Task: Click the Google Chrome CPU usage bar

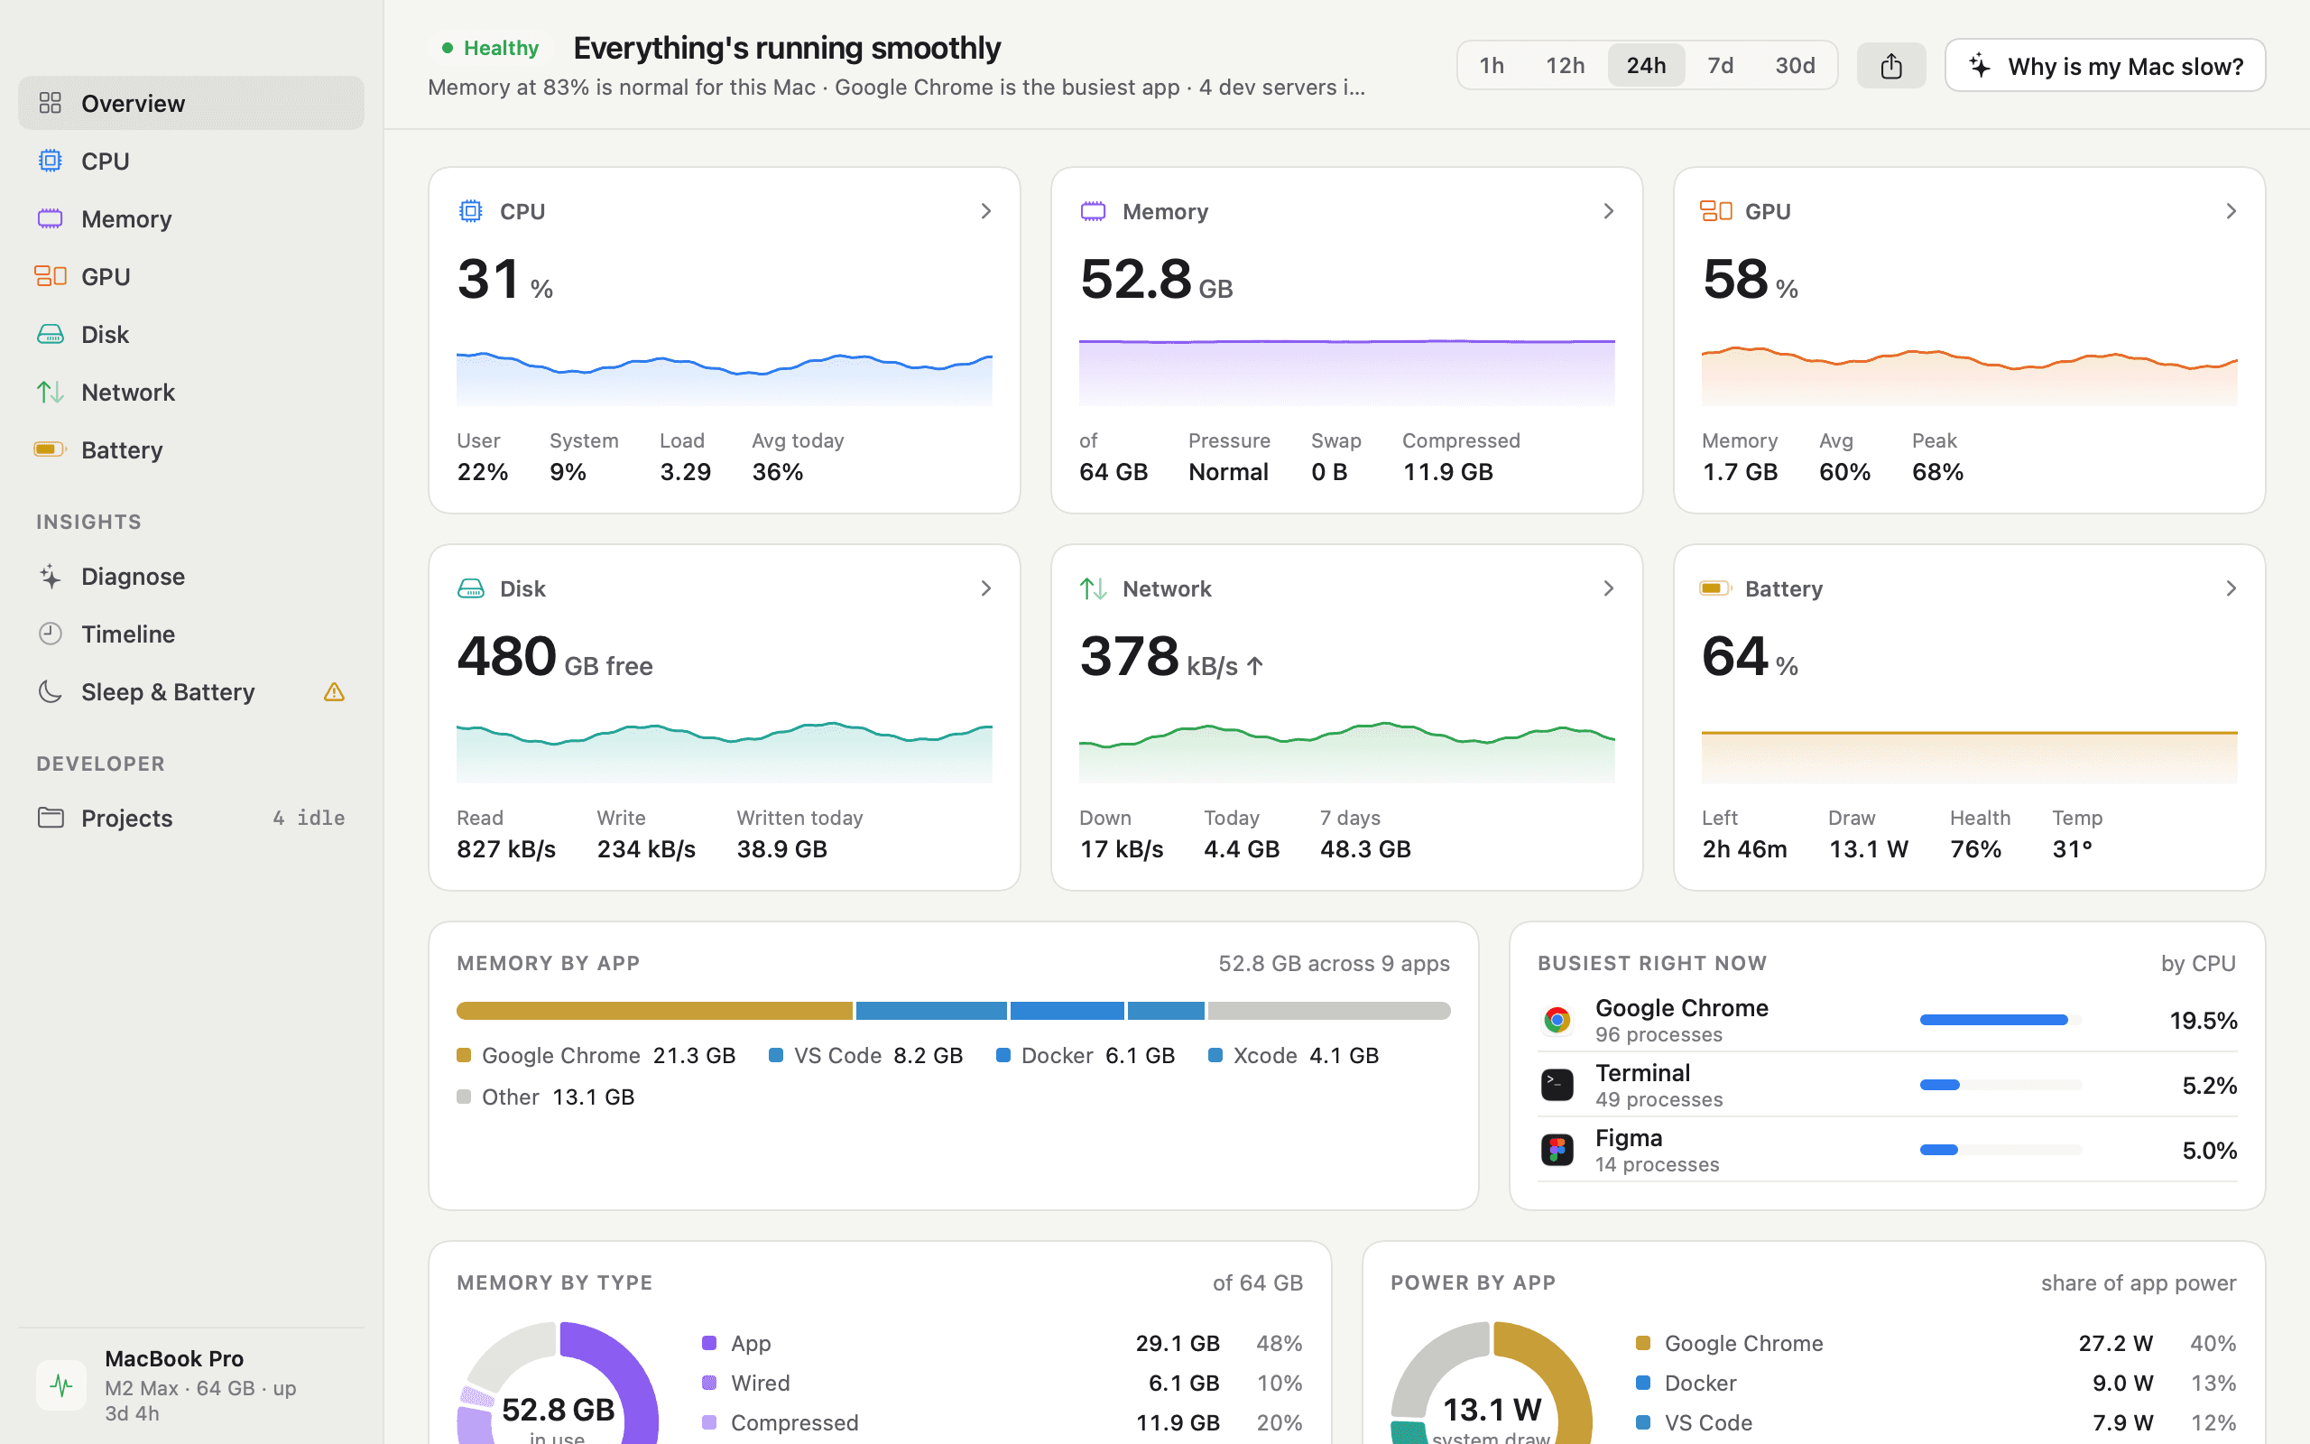Action: 2000,1020
